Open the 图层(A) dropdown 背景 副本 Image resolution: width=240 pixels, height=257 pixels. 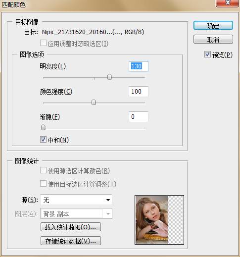76,213
